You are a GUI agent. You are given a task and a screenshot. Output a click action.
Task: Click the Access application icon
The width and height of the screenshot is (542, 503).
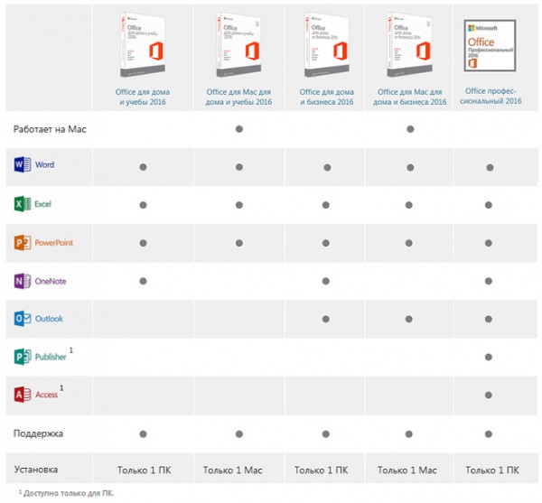23,395
